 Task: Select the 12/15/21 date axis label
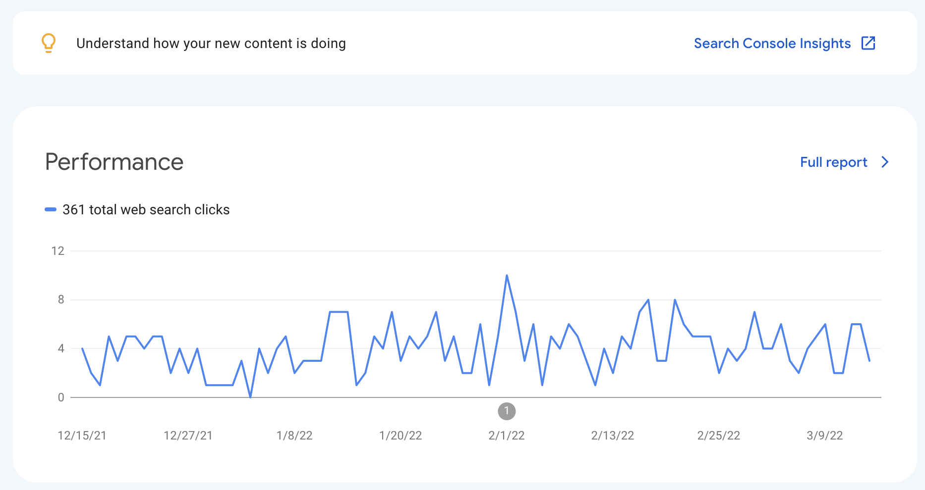point(82,435)
